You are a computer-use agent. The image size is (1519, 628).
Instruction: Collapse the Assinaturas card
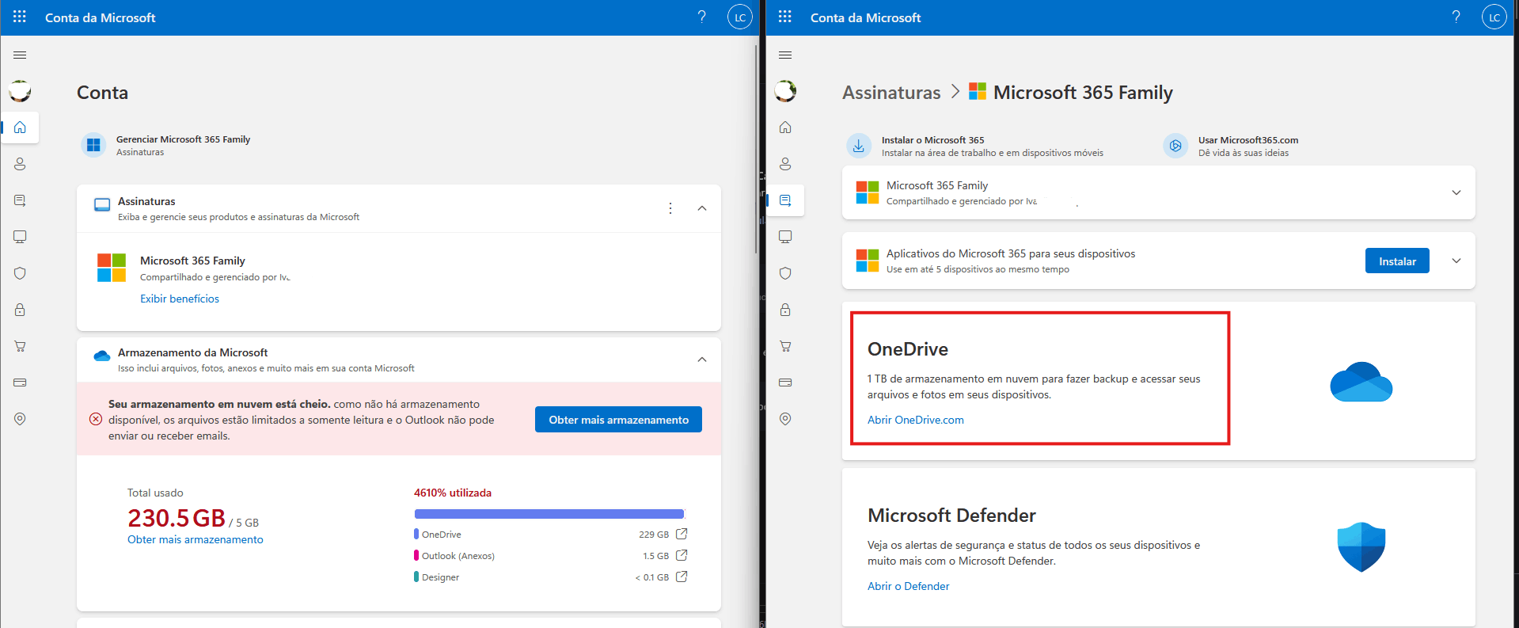(x=702, y=208)
